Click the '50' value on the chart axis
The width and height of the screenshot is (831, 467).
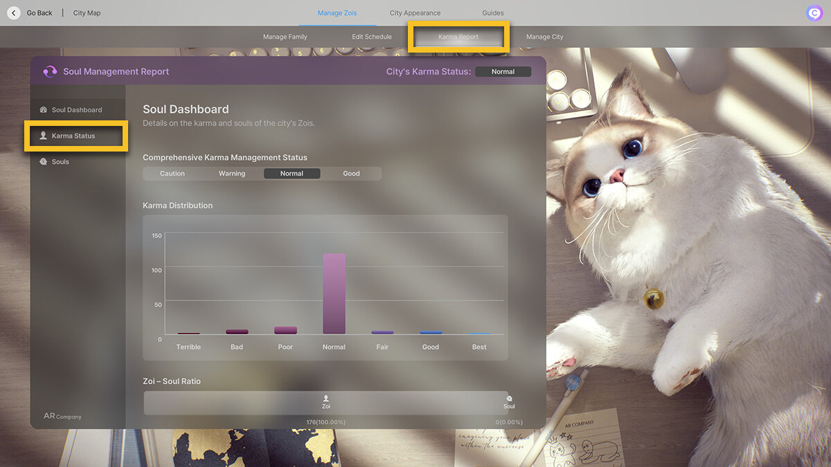point(158,304)
